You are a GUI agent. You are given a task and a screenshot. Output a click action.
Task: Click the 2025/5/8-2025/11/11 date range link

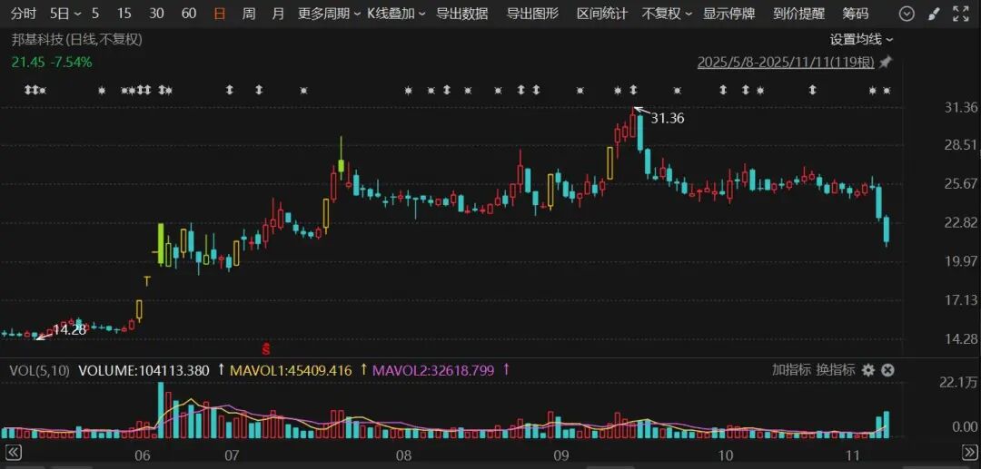[x=785, y=63]
